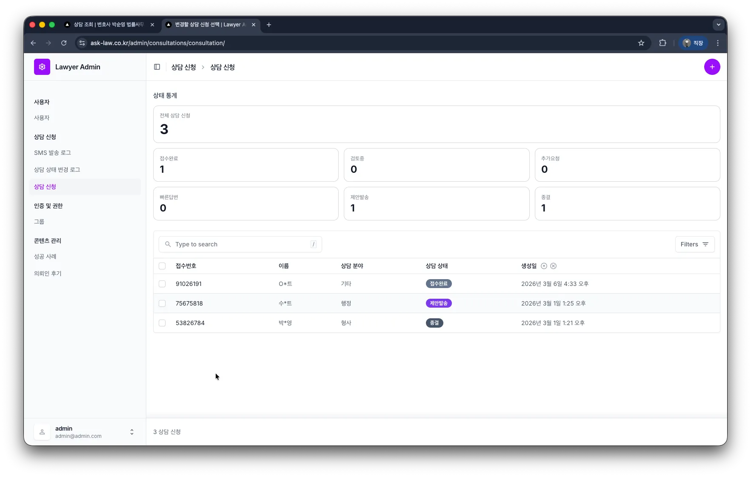The height and width of the screenshot is (477, 751).
Task: Click the 제안발송 purple status badge
Action: tap(438, 303)
